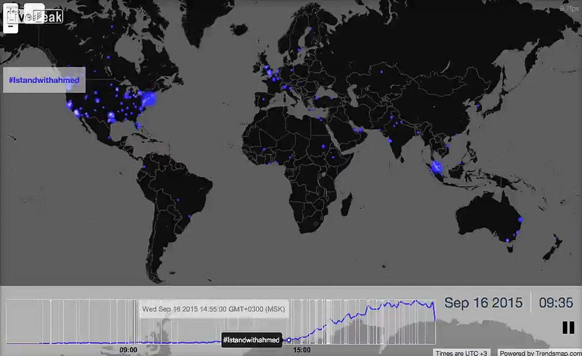Select the #Istandwithahmed hashtag label on map
The width and height of the screenshot is (582, 356).
[44, 80]
